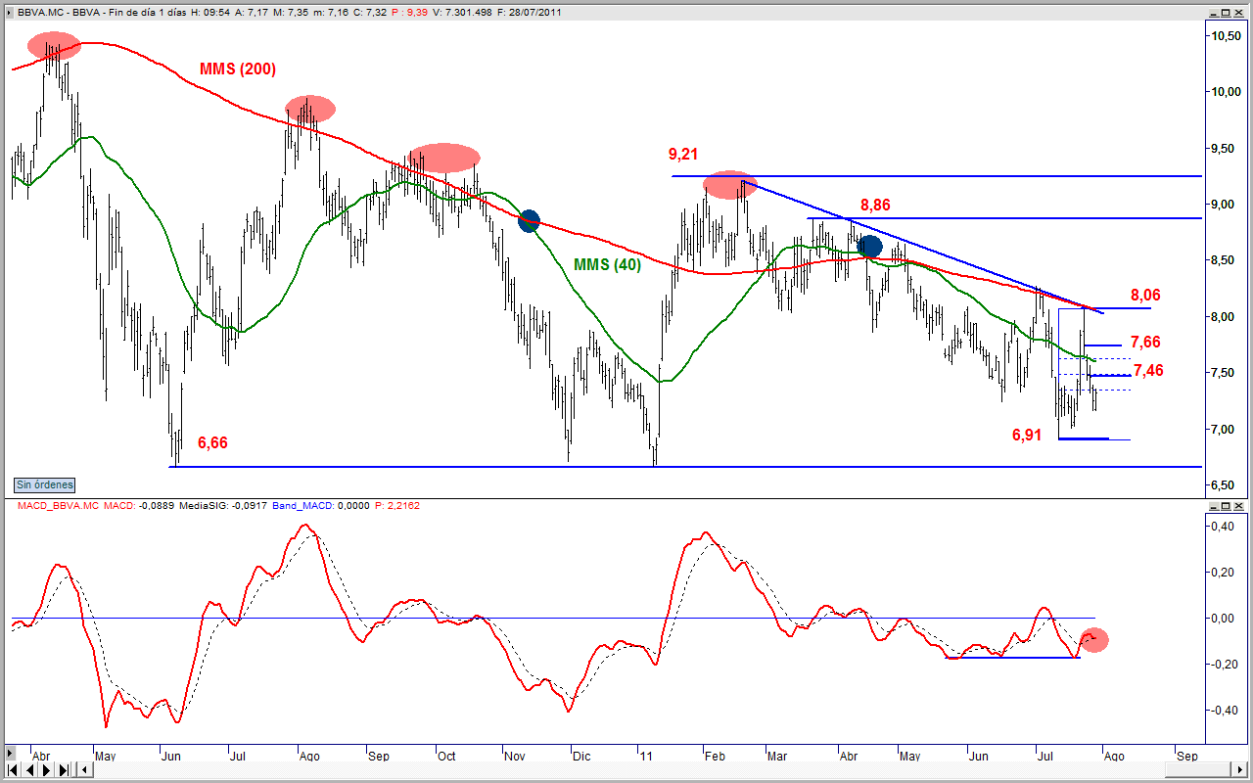
Task: Click the '8,86' resistance price label
Action: coord(876,206)
